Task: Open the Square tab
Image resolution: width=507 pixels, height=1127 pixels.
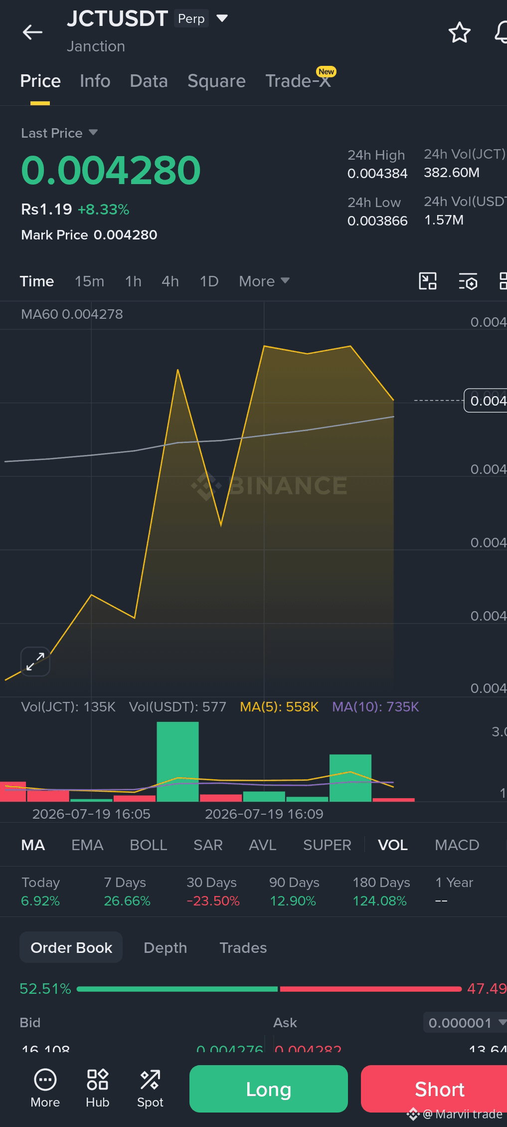Action: [x=216, y=81]
